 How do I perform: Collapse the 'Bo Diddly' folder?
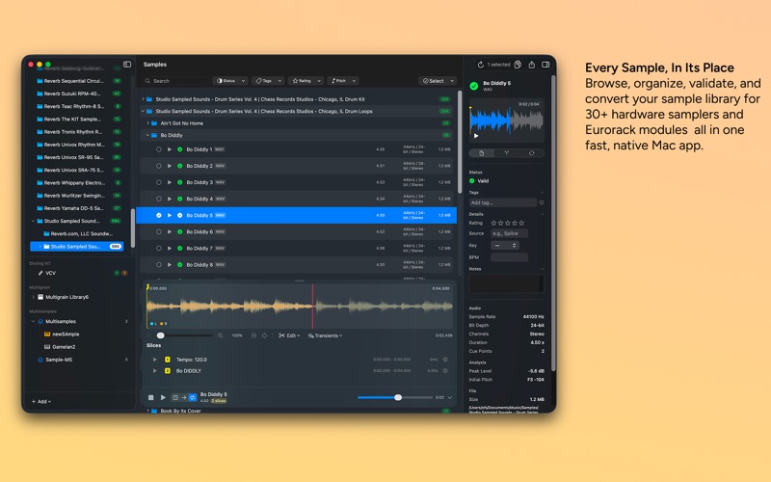coord(147,135)
